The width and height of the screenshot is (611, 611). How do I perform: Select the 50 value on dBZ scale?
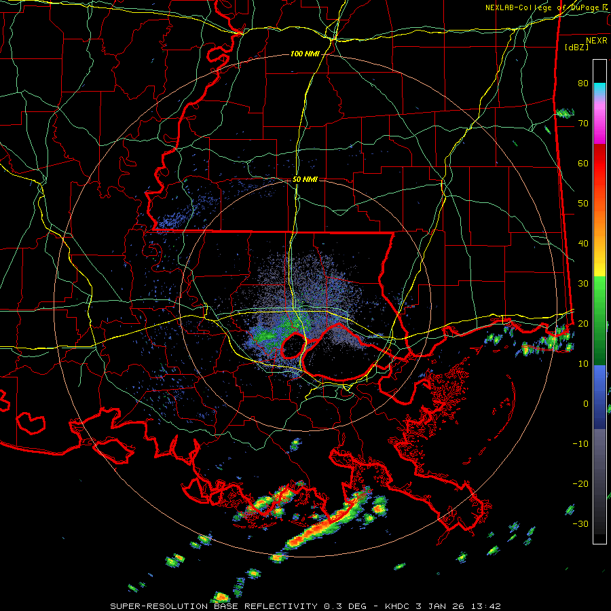583,204
